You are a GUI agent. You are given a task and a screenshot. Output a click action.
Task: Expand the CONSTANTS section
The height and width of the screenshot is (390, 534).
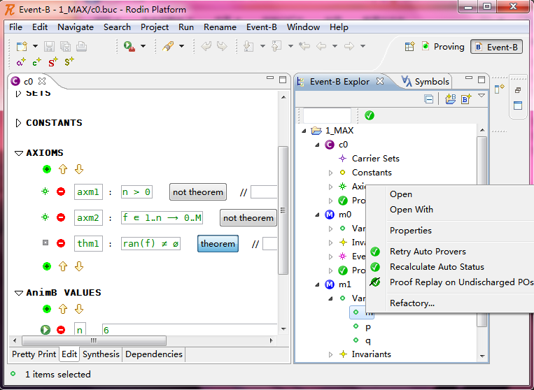click(x=18, y=123)
